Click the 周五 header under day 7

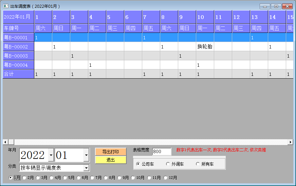(151, 28)
